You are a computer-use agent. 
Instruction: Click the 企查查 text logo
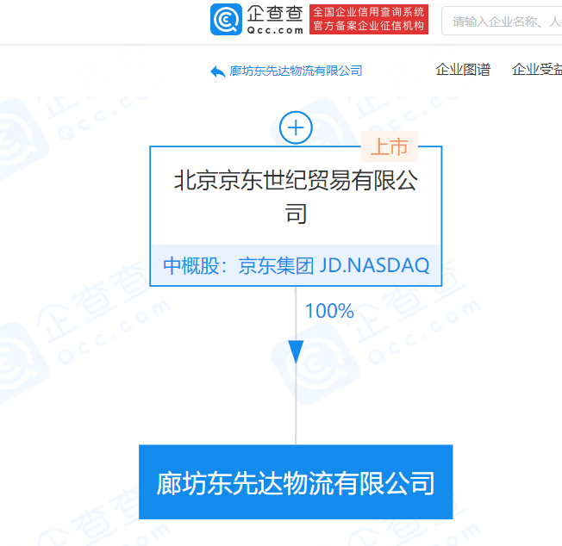275,15
